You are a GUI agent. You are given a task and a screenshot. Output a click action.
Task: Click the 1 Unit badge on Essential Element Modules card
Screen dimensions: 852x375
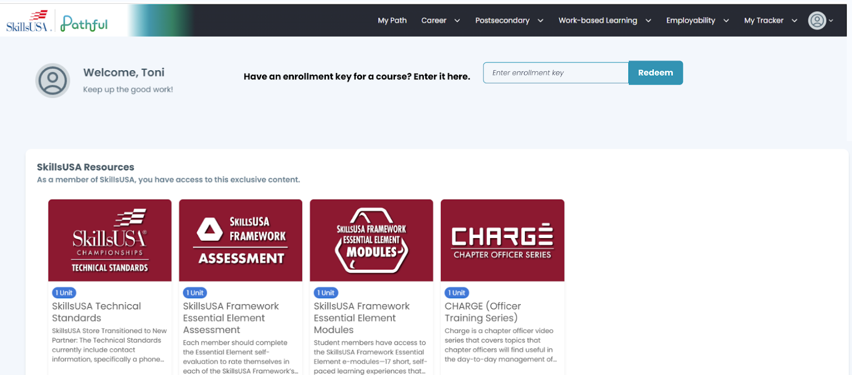point(326,293)
